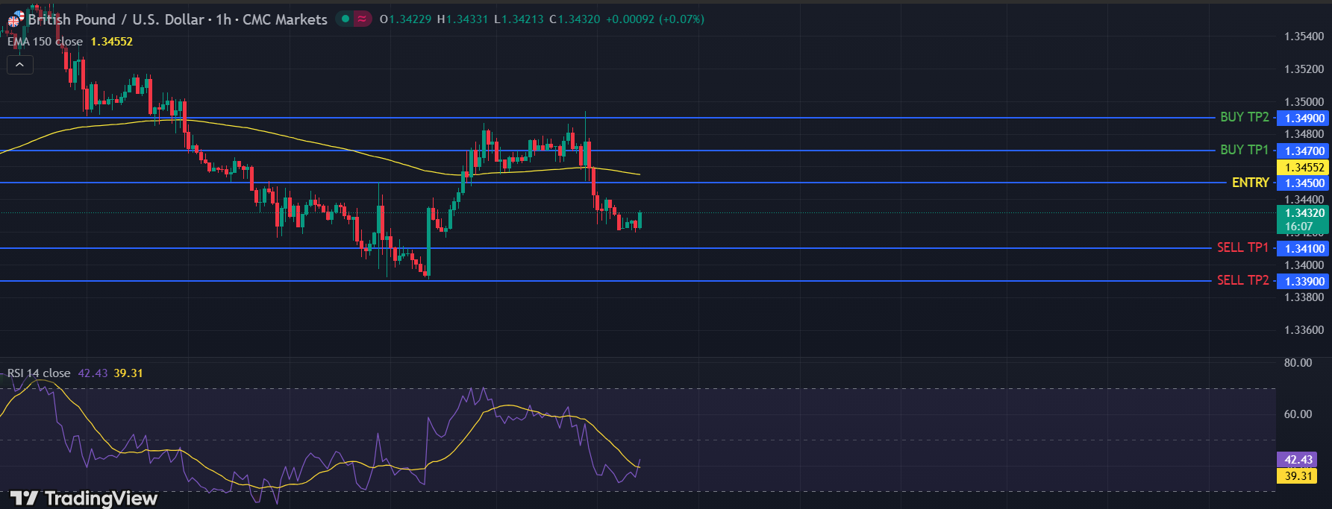Click the purple 42.43 RSI axis tag
Image resolution: width=1332 pixels, height=509 pixels.
1298,460
